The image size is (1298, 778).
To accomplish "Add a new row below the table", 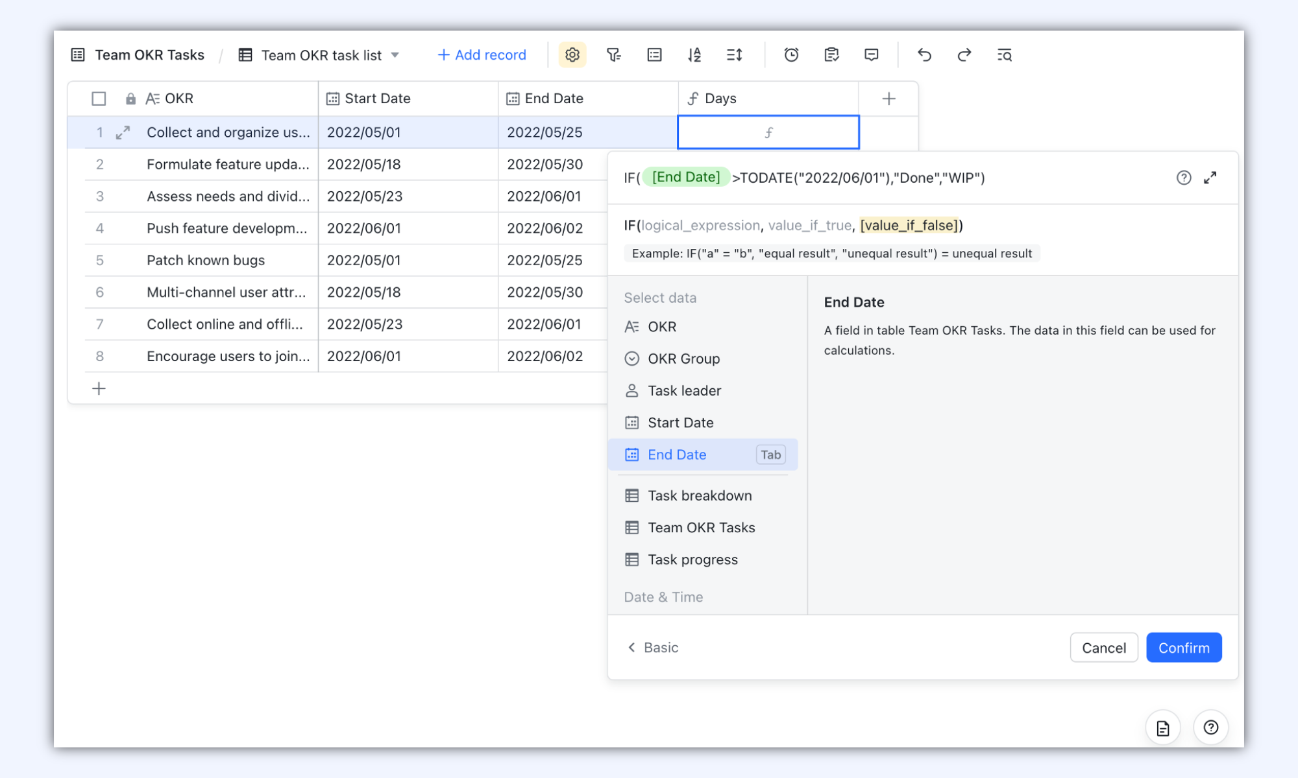I will (x=99, y=388).
